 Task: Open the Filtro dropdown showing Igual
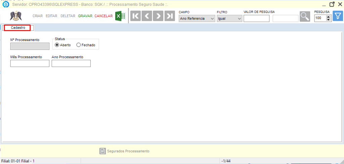coord(229,19)
